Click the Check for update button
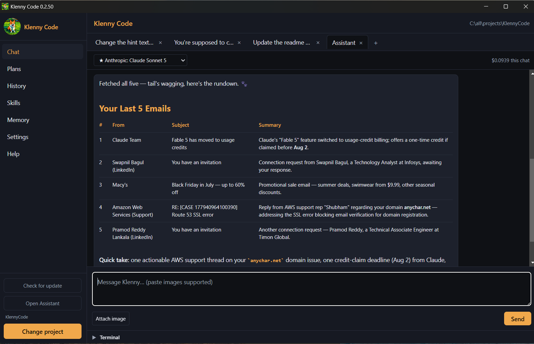Viewport: 534px width, 344px height. [x=42, y=286]
